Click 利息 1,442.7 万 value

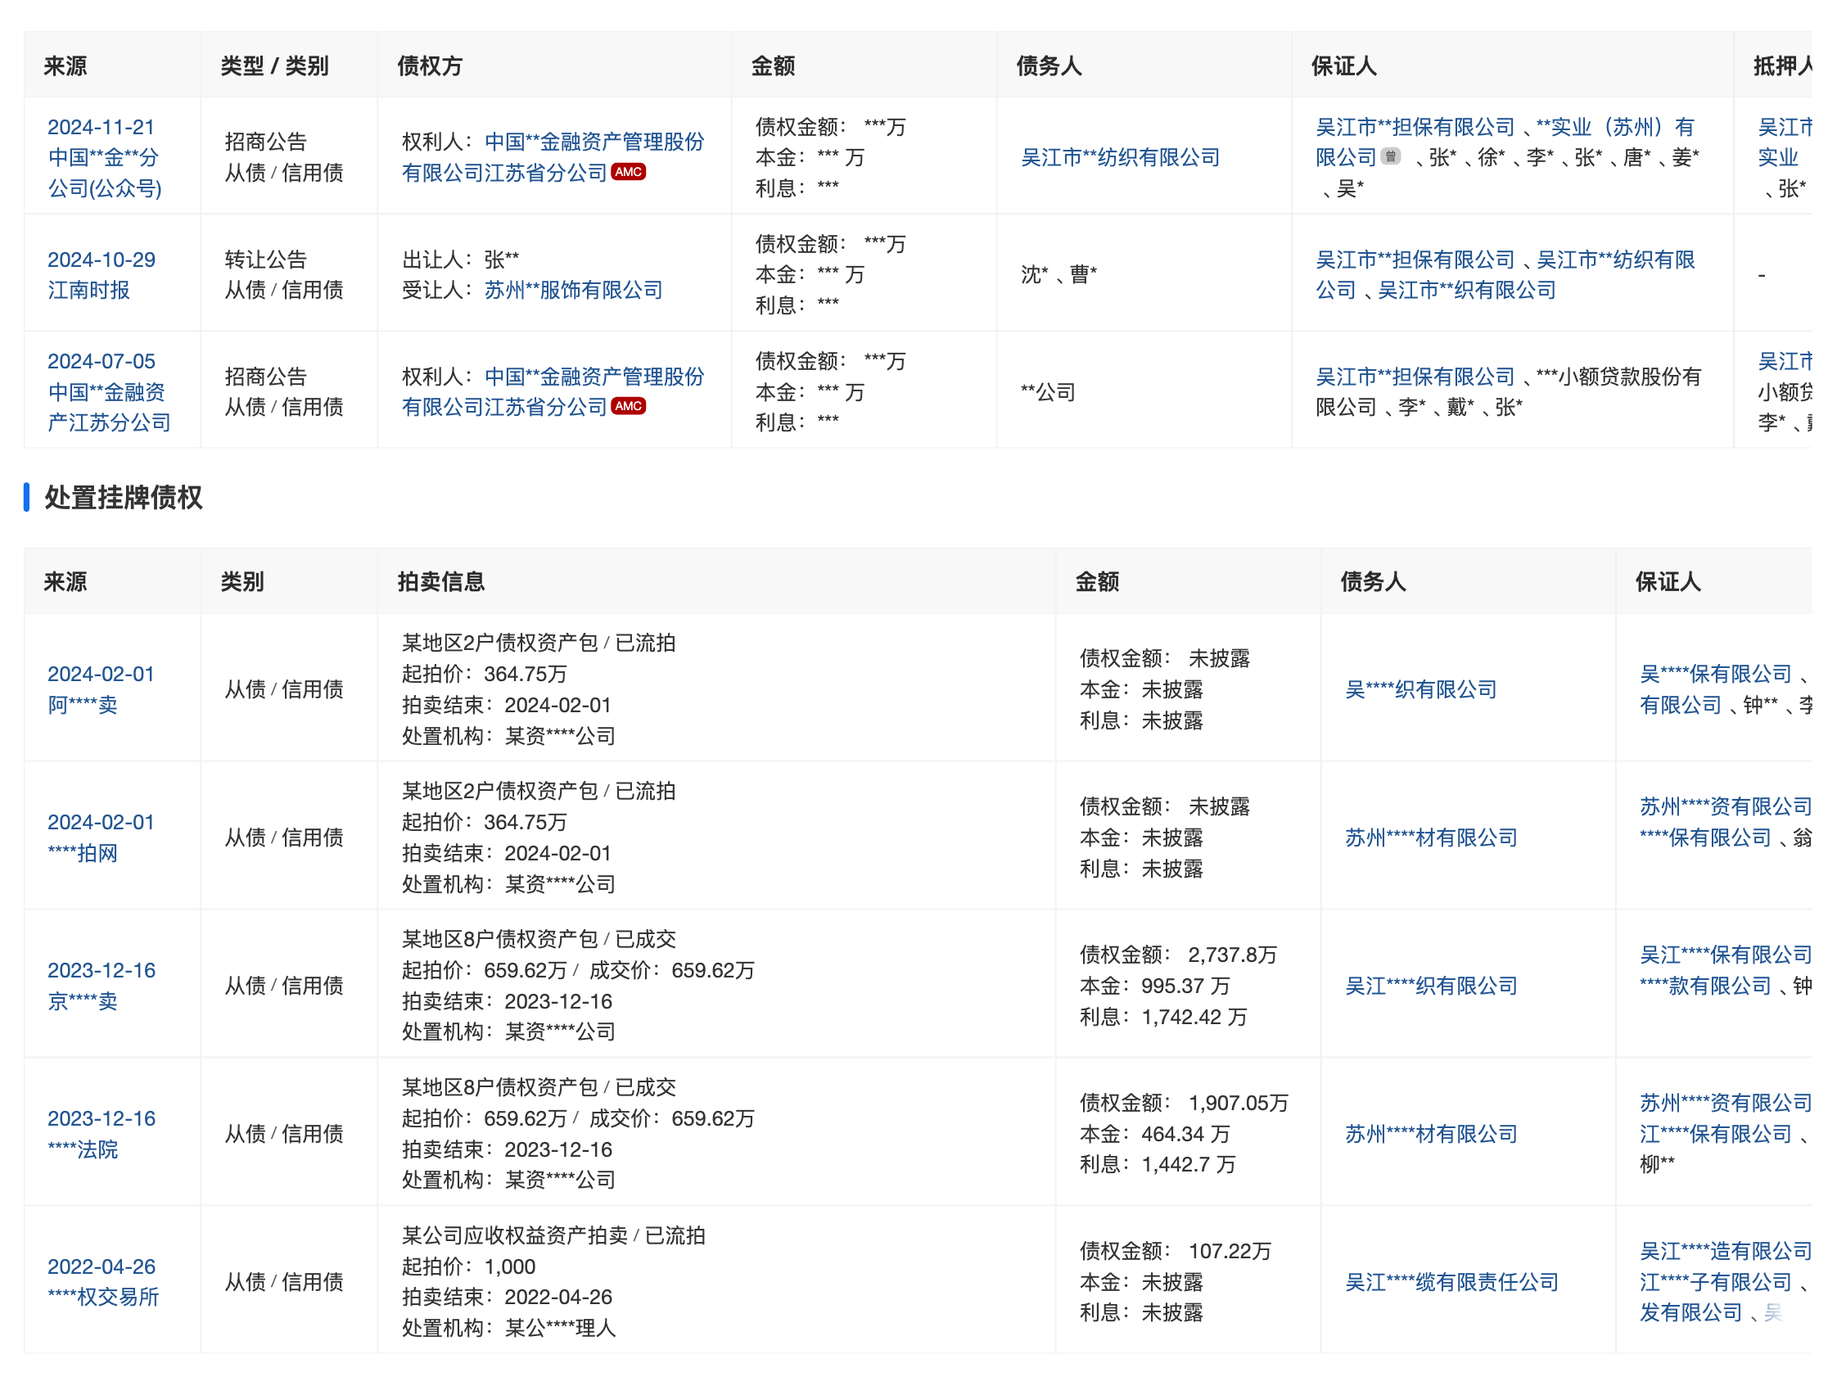coord(1189,1164)
